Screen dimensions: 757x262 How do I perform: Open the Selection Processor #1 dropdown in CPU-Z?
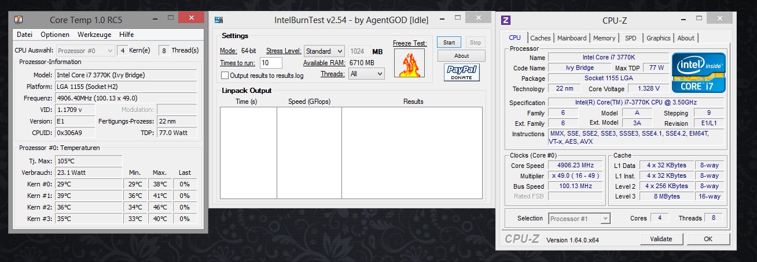[579, 219]
